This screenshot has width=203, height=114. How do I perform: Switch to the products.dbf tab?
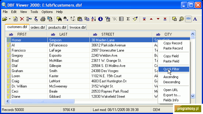[57, 27]
